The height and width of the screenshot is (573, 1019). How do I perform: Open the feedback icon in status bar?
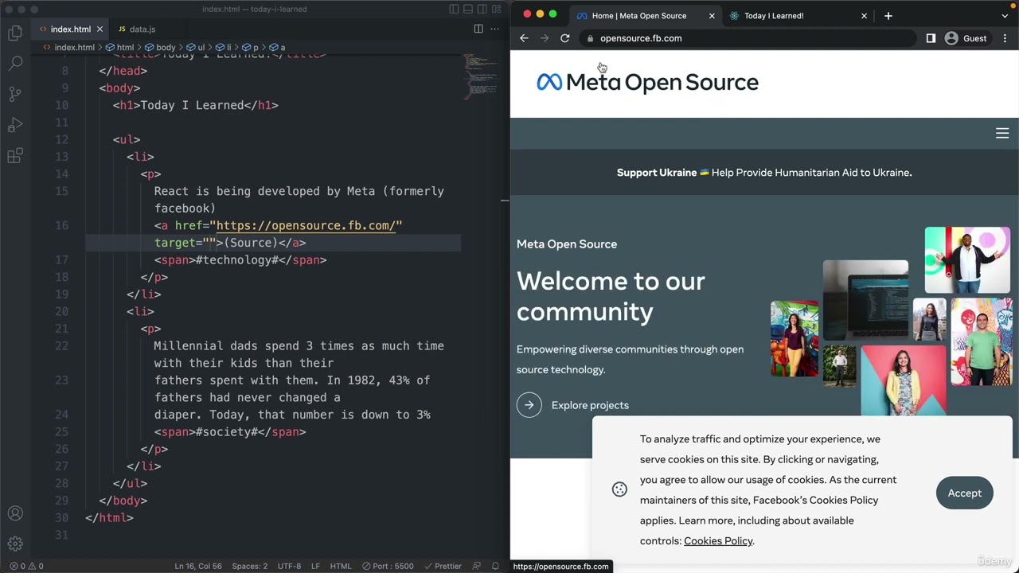(477, 567)
